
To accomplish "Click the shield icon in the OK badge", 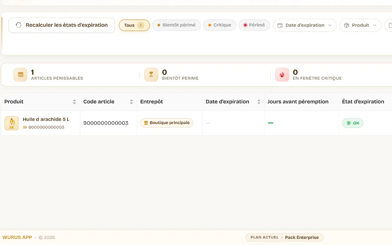I will (348, 123).
